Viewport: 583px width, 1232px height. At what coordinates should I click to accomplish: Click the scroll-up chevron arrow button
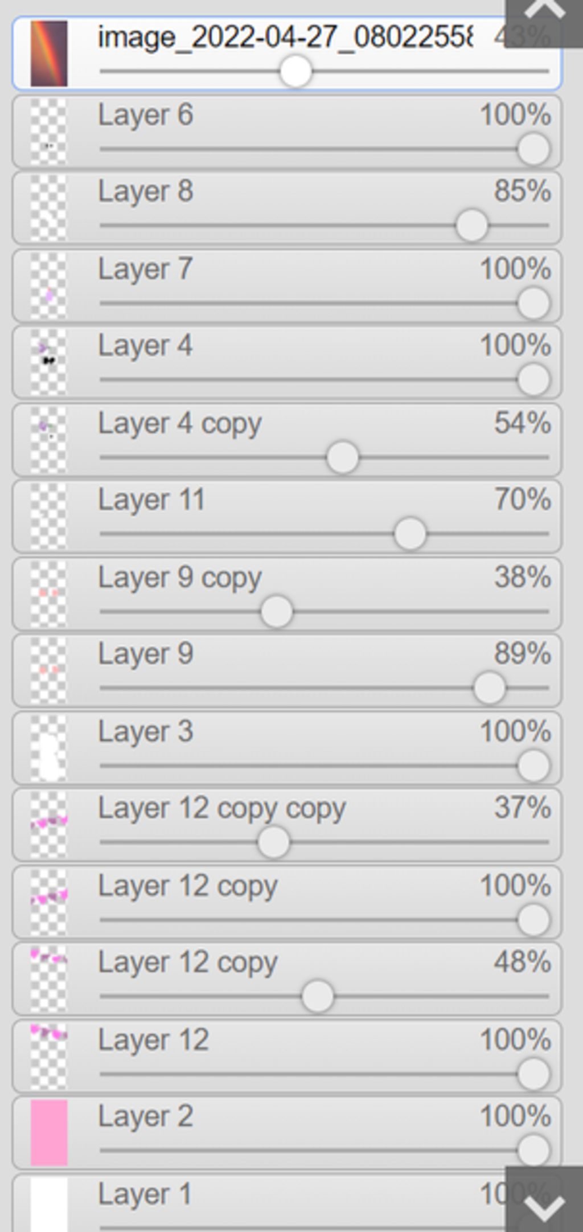pos(544,23)
